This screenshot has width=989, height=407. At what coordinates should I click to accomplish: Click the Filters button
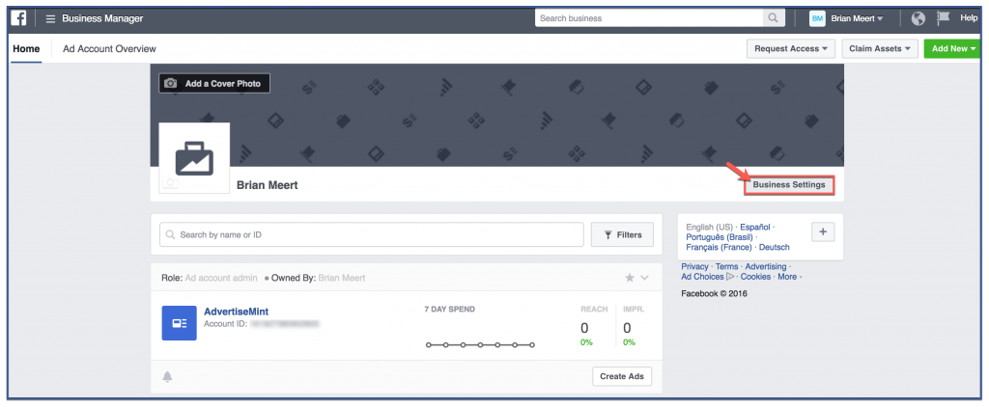tap(622, 234)
